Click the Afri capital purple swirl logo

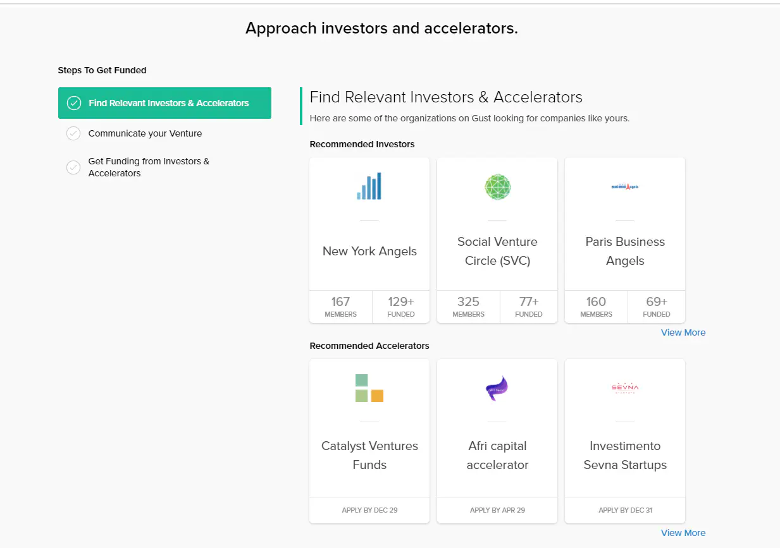point(497,390)
